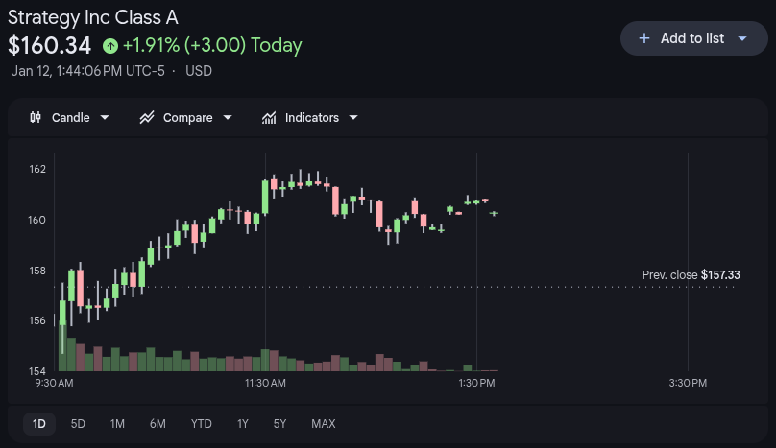Image resolution: width=776 pixels, height=448 pixels.
Task: Switch to the 5D time range
Action: click(78, 423)
